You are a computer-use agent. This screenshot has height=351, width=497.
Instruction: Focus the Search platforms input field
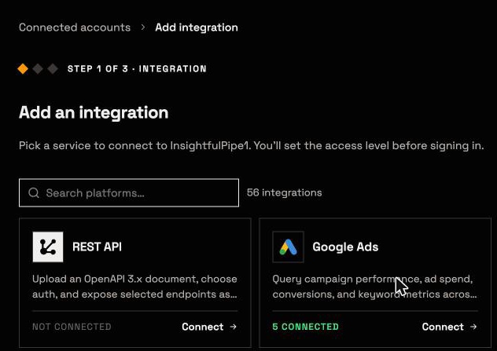[129, 192]
